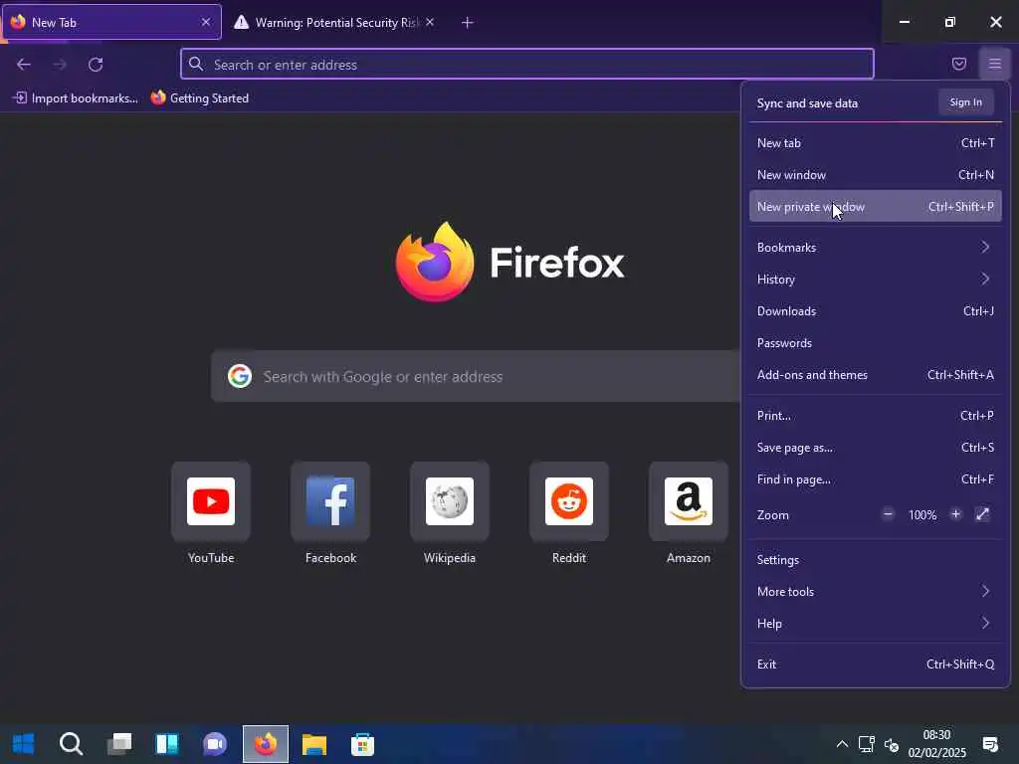Open Microsoft Store from taskbar

(362, 744)
